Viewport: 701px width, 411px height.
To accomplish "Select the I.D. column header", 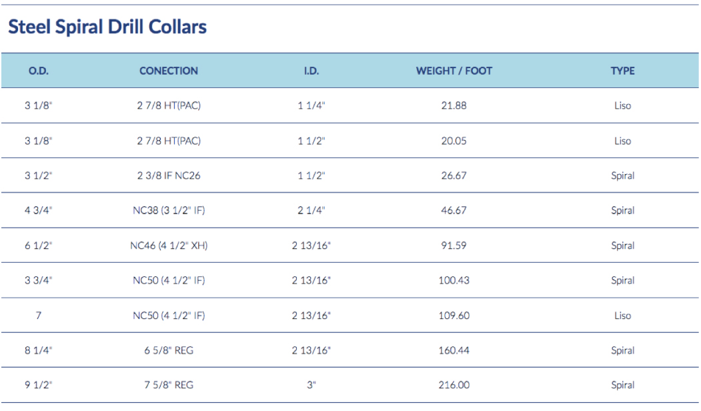I will [310, 71].
